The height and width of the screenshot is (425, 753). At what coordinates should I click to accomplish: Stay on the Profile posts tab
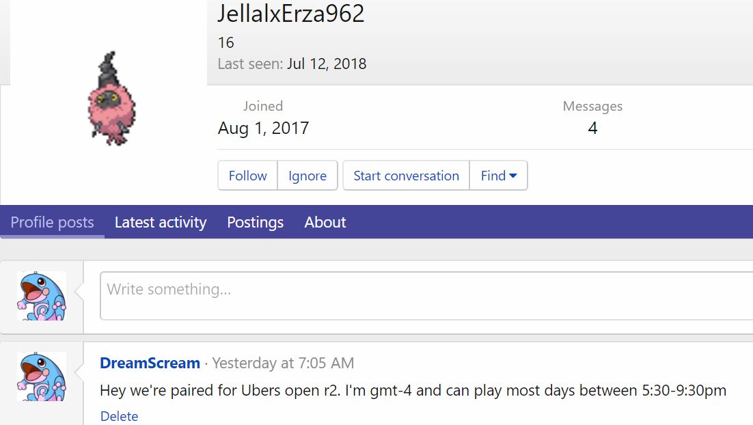pyautogui.click(x=52, y=222)
